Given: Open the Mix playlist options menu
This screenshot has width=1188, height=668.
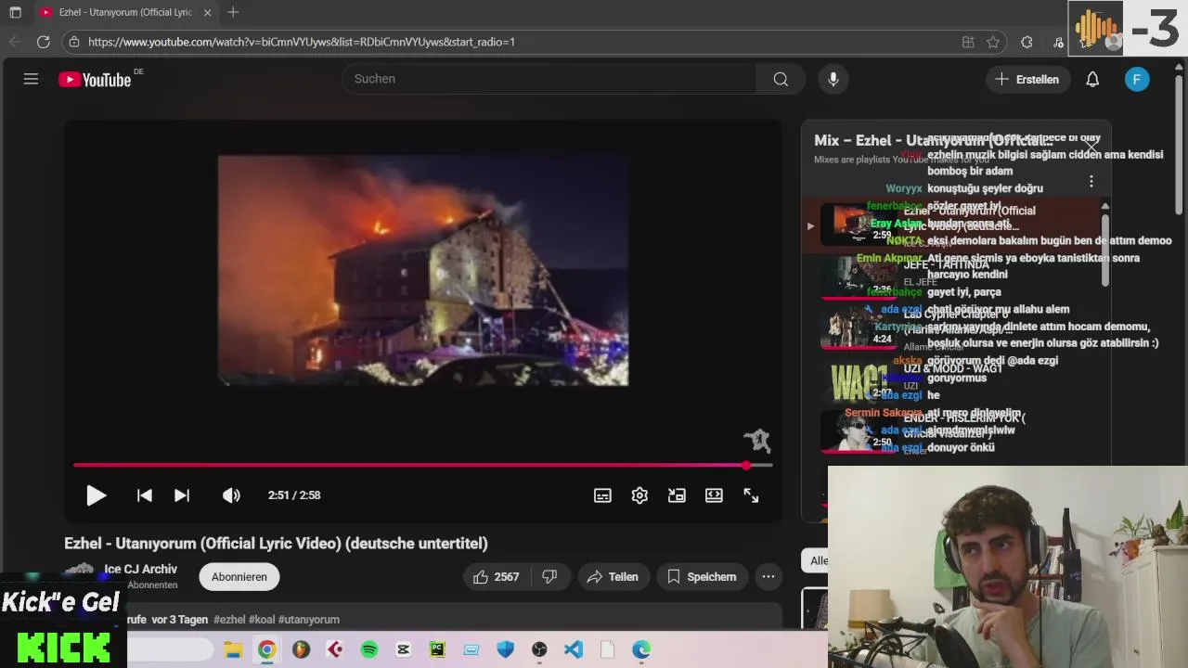Looking at the screenshot, I should 1091,182.
